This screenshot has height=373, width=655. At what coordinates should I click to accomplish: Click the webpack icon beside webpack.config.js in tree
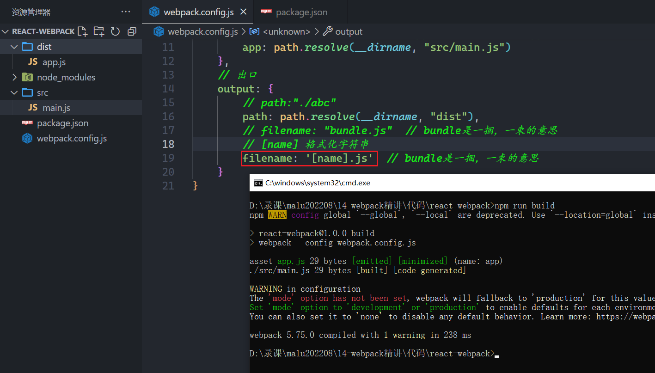tap(27, 138)
